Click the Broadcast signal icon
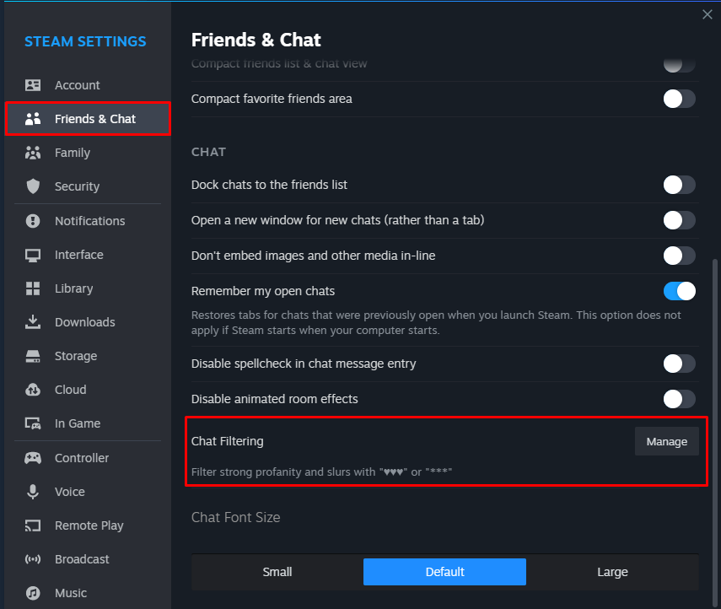Viewport: 721px width, 609px height. pos(33,559)
